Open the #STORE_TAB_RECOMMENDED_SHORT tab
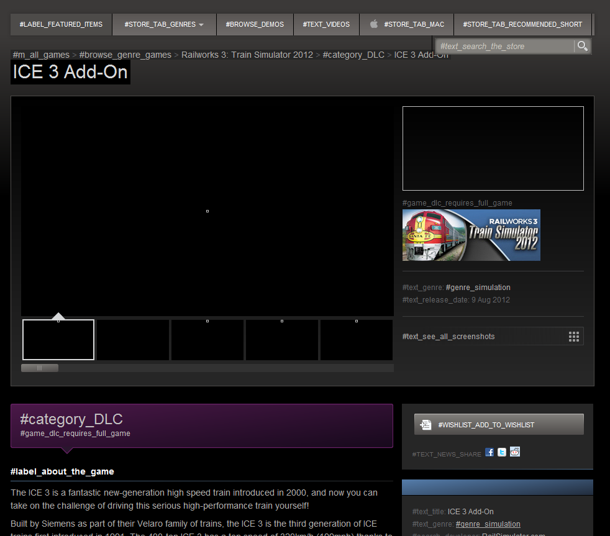 click(x=522, y=24)
